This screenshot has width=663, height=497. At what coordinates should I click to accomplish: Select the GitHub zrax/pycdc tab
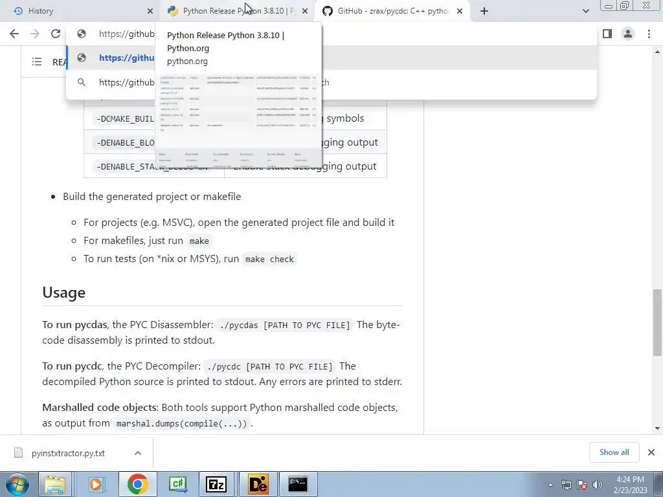[392, 11]
